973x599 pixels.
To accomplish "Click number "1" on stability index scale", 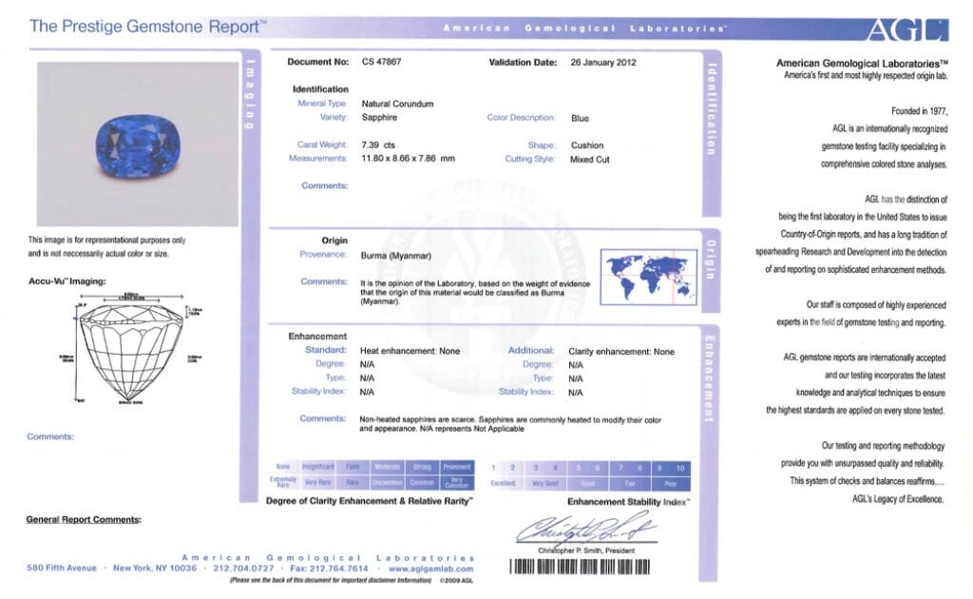I will [x=493, y=468].
